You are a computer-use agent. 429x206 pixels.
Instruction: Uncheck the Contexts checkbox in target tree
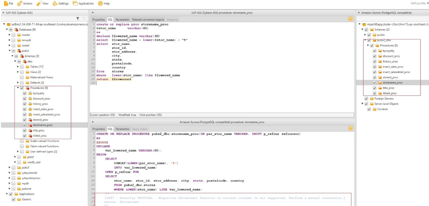pyautogui.click(x=369, y=109)
